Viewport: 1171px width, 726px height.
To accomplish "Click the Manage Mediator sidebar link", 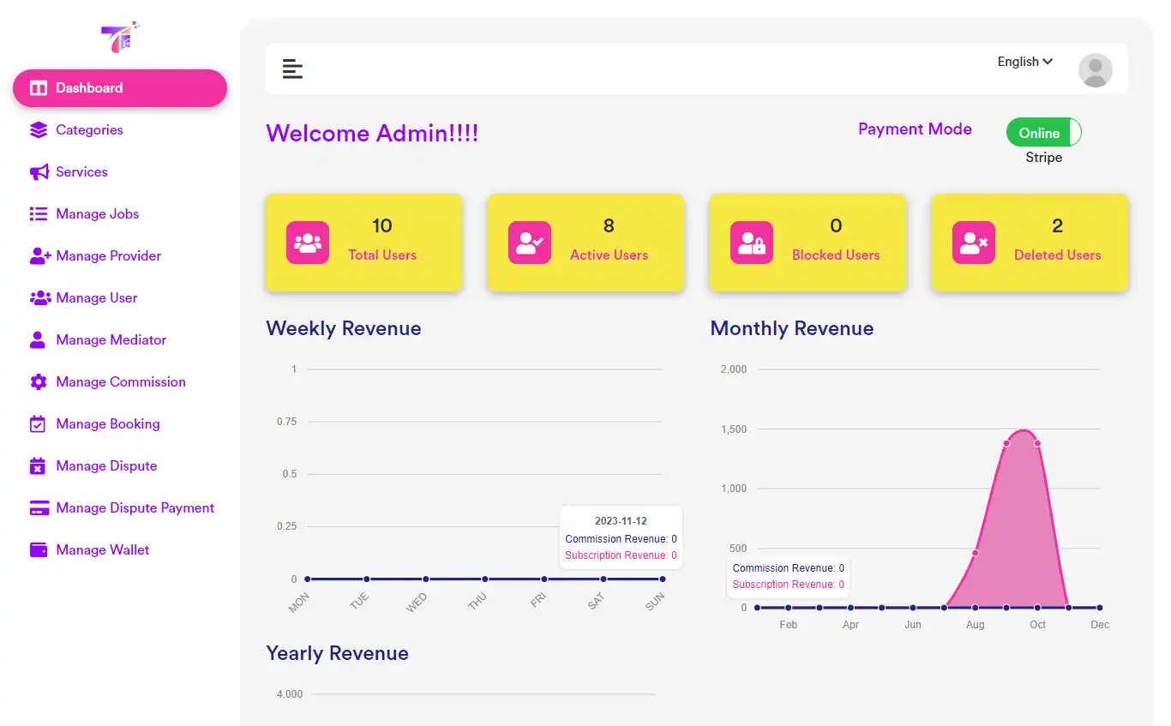I will pyautogui.click(x=111, y=339).
